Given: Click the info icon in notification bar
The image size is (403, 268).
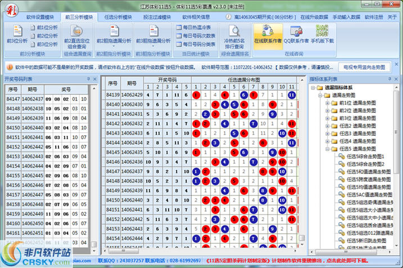Looking at the screenshot, I should 10,67.
